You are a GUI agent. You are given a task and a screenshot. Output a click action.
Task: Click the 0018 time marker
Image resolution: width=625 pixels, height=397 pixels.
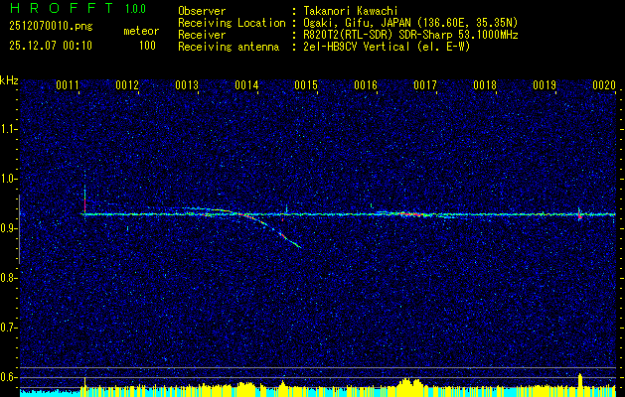(485, 85)
